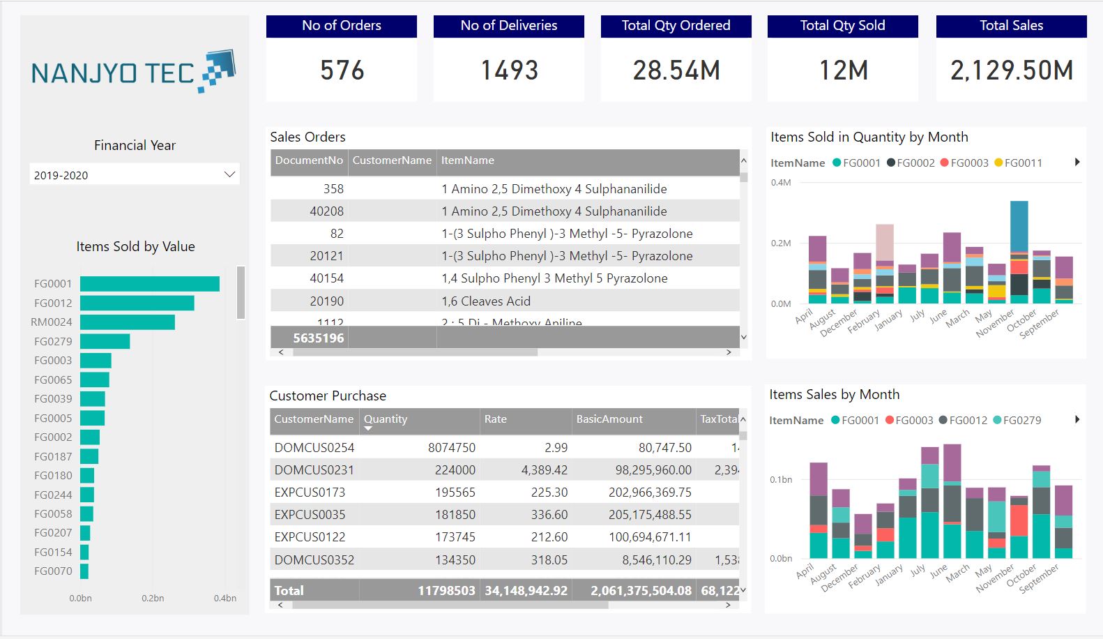
Task: Click the Nanjyo Tec logo
Action: tap(134, 71)
